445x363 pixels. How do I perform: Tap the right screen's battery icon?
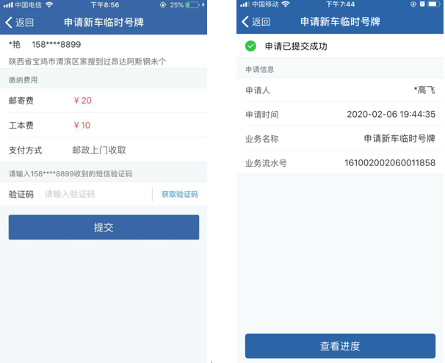tap(434, 4)
